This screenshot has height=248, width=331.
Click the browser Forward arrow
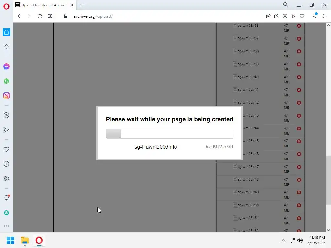pos(29,16)
